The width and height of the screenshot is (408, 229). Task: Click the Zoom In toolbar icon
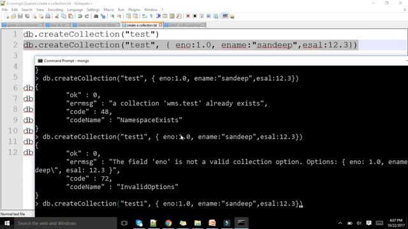click(112, 16)
